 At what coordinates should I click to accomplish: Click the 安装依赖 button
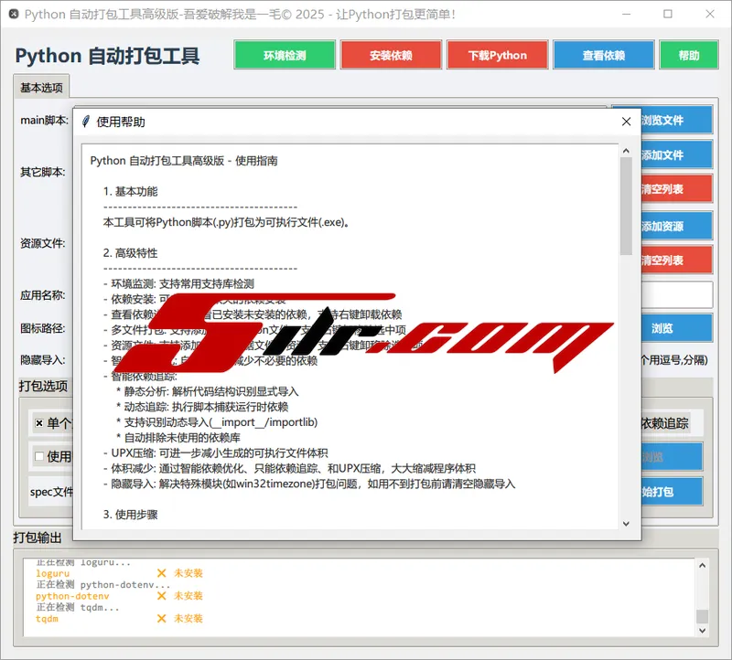click(392, 55)
